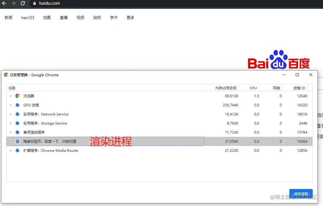Close the Task Manager window

click(311, 75)
